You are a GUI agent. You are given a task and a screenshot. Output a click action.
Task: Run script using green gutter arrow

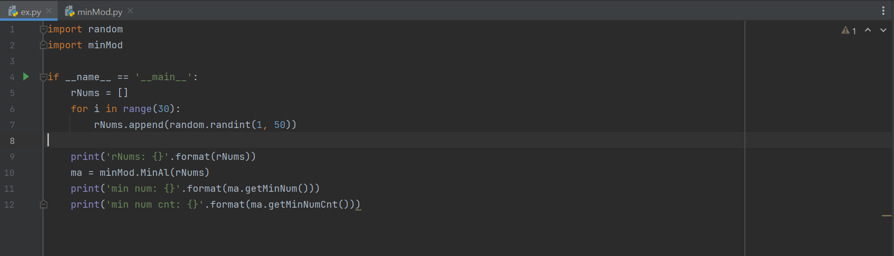26,76
